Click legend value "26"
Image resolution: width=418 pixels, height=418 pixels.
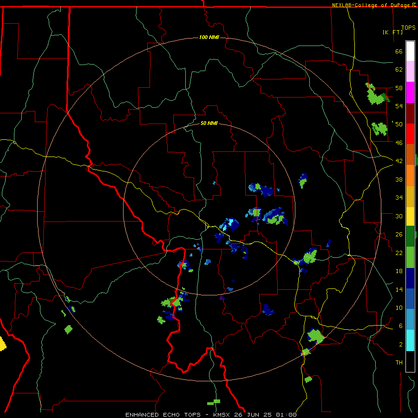[399, 235]
